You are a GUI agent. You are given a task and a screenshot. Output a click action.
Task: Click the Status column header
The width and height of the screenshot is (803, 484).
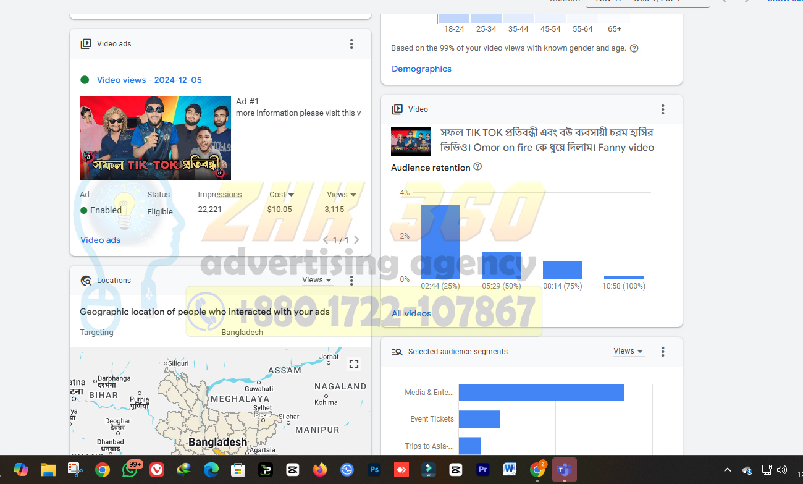pos(158,195)
